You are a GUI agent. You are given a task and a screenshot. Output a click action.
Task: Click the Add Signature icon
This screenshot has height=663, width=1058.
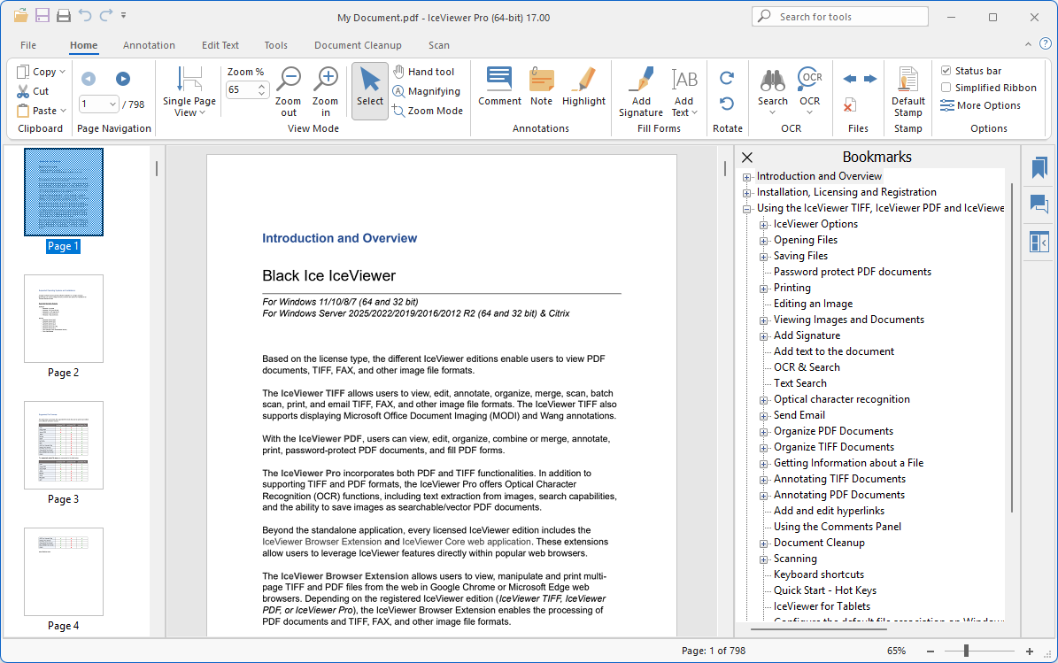pyautogui.click(x=641, y=81)
